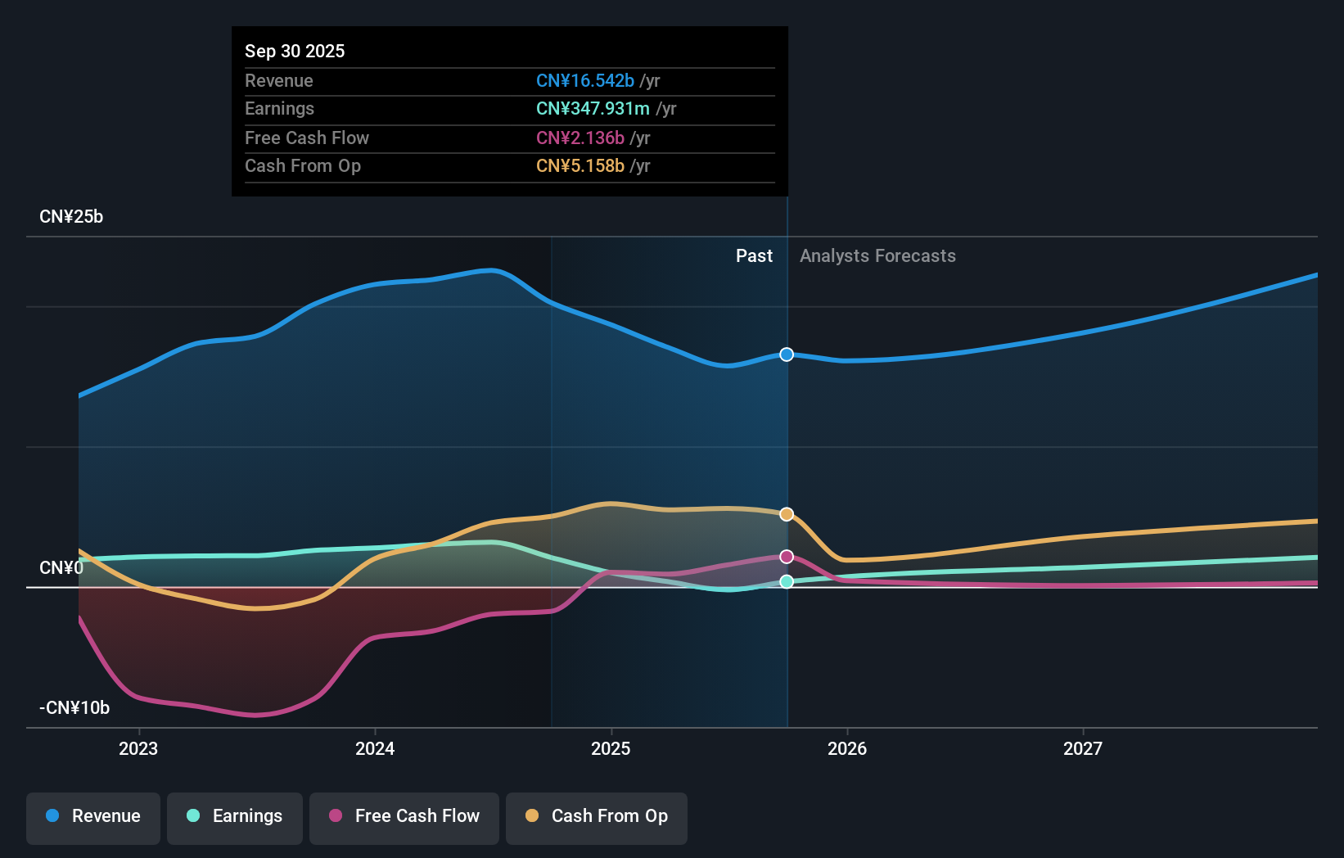Switch to the Past section of the chart

[x=754, y=255]
